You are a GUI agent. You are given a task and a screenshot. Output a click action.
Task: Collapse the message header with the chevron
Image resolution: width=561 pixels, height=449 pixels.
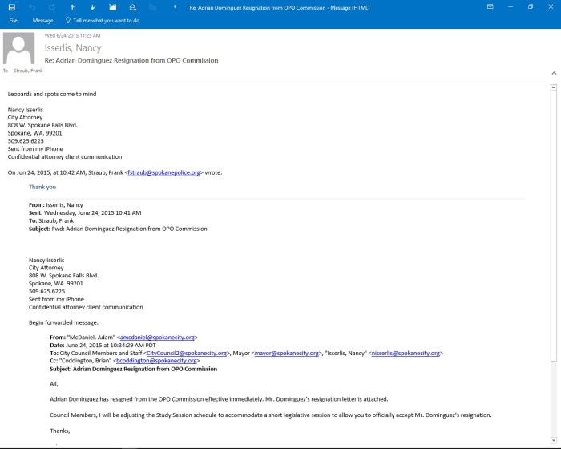click(x=554, y=72)
